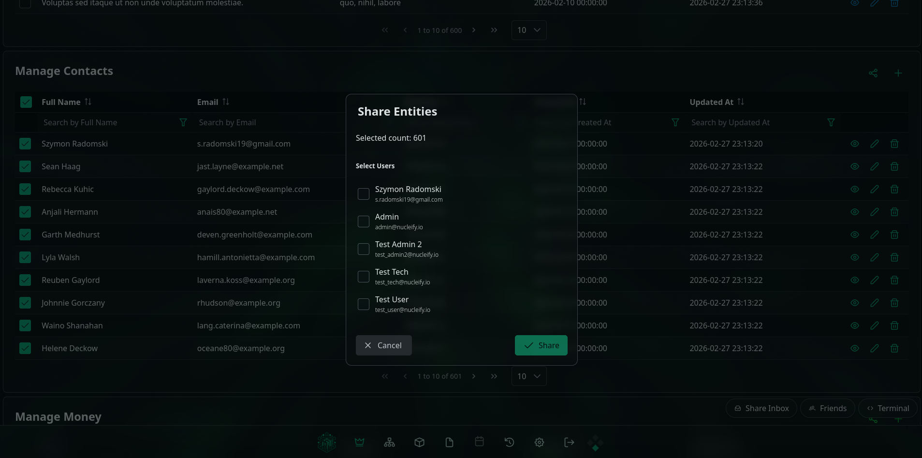Uncheck the Szymon Radomski contact row
Image resolution: width=922 pixels, height=458 pixels.
pyautogui.click(x=25, y=144)
